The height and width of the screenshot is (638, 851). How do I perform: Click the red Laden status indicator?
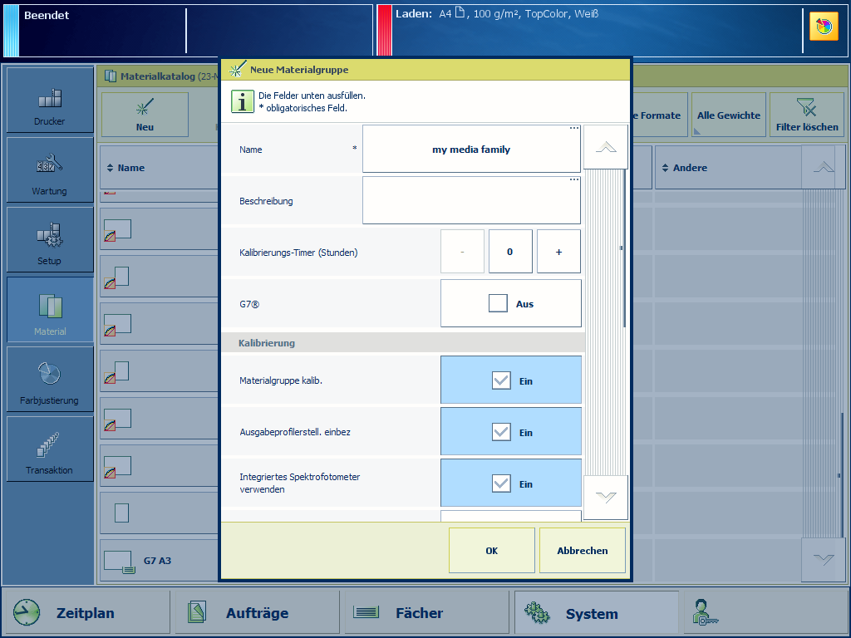click(x=385, y=31)
